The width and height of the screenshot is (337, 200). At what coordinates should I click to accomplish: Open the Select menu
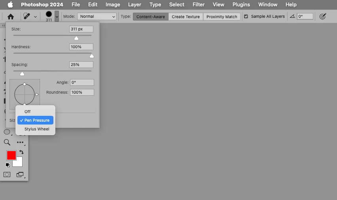(177, 4)
